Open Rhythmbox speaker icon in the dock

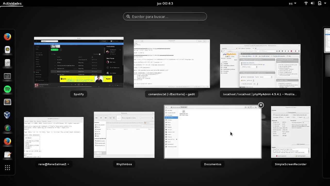[7, 50]
